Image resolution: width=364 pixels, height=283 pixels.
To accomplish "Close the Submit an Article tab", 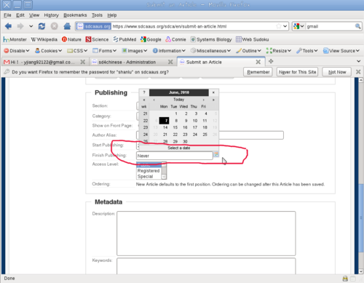I will tap(258, 62).
